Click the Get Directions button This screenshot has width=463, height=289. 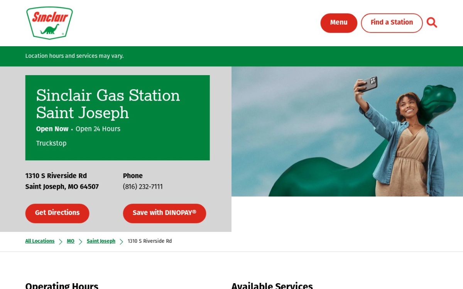57,213
